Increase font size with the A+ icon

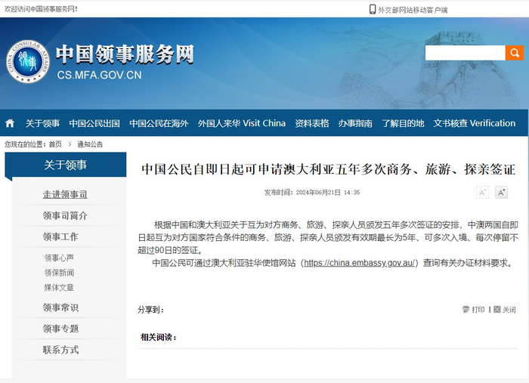pyautogui.click(x=501, y=193)
